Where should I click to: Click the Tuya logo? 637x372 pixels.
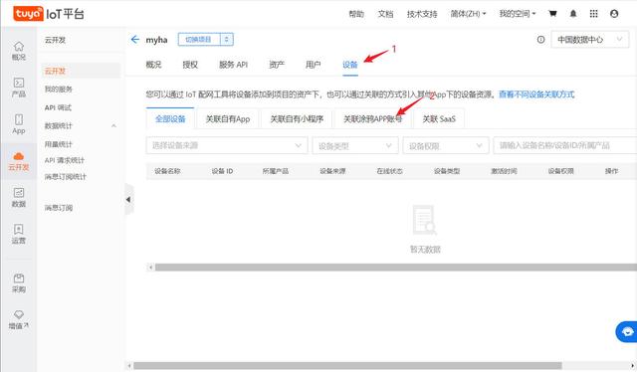click(28, 14)
